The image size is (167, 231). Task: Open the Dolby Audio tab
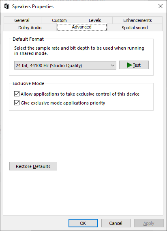[30, 28]
